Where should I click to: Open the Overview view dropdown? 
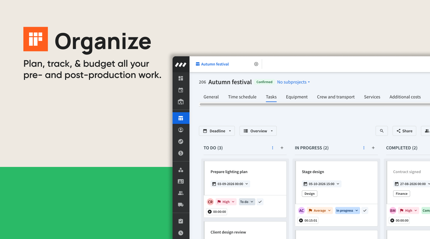point(258,131)
